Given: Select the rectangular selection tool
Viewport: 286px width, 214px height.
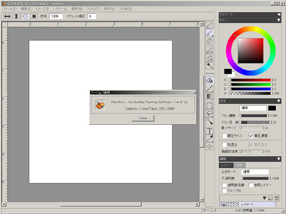Looking at the screenshot, I should (210, 106).
